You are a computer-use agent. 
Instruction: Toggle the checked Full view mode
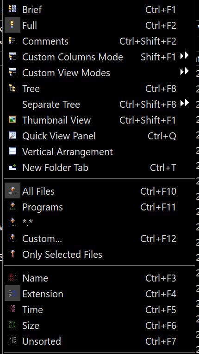pos(99,25)
